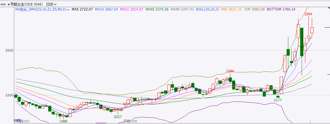This screenshot has width=330, height=124.
Task: Click the blue dot before 甲醇主连
Action: [x=9, y=4]
